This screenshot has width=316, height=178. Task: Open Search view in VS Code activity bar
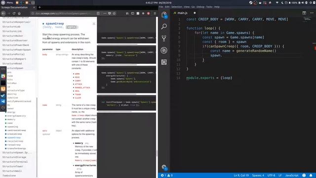[x=164, y=26]
